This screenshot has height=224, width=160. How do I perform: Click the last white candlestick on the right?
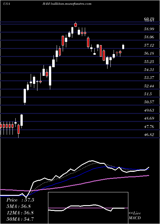(123, 47)
